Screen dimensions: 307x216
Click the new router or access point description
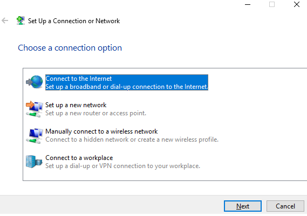tap(95, 113)
